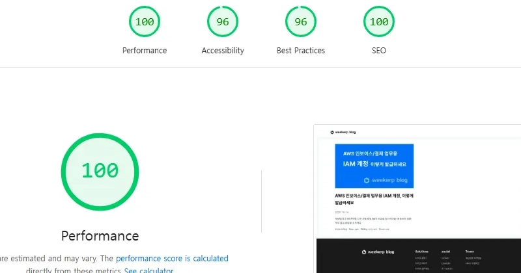Image resolution: width=521 pixels, height=273 pixels.
Task: Click the 'weekerp blog' logo in screenshot header
Action: click(x=343, y=132)
